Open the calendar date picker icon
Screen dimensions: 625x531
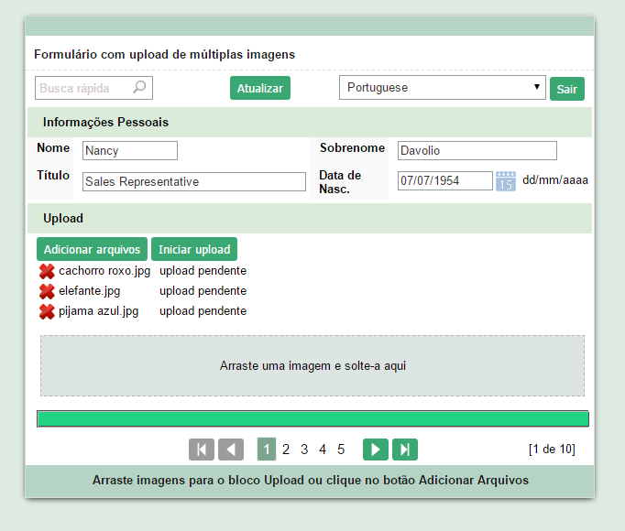point(506,181)
